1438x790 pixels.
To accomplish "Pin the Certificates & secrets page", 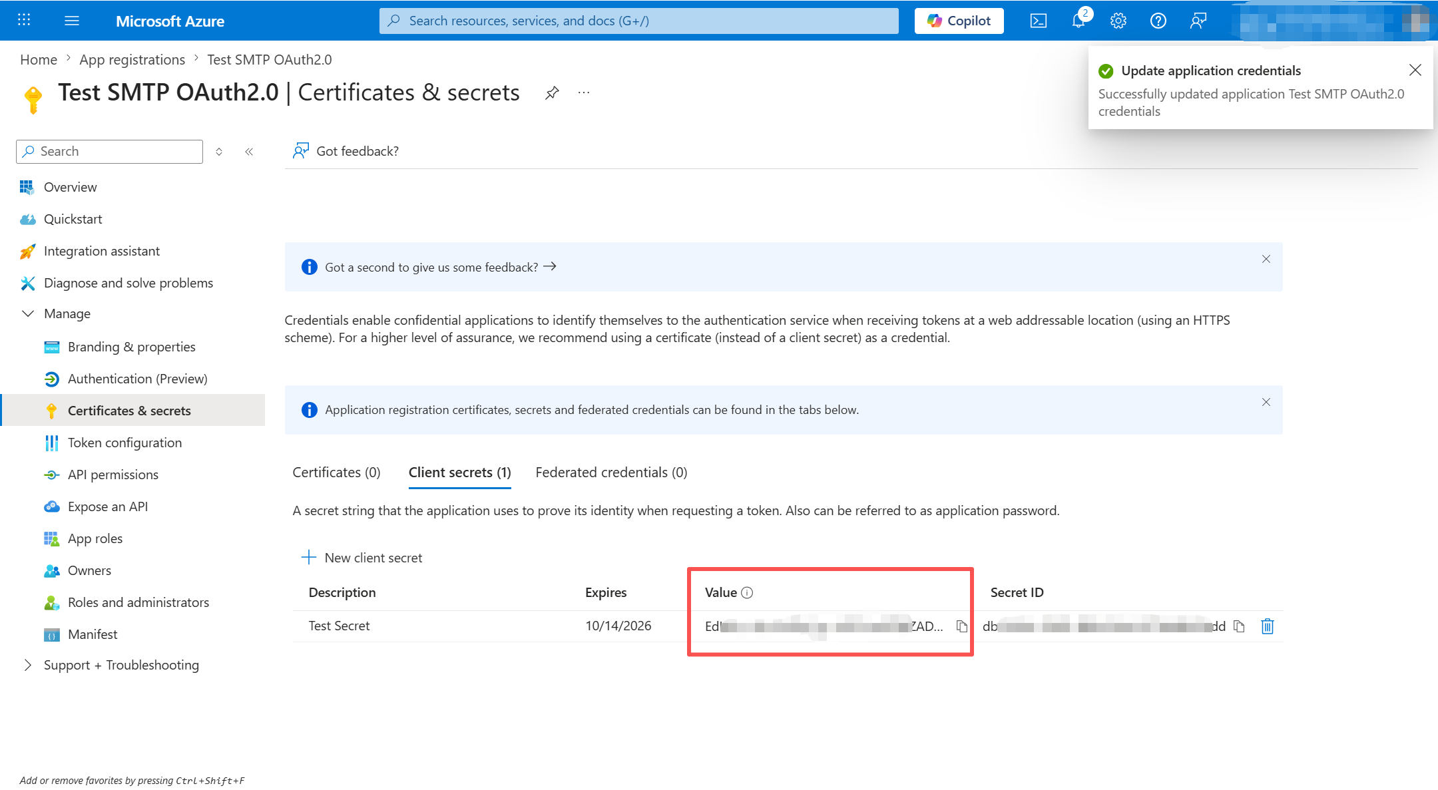I will tap(552, 93).
